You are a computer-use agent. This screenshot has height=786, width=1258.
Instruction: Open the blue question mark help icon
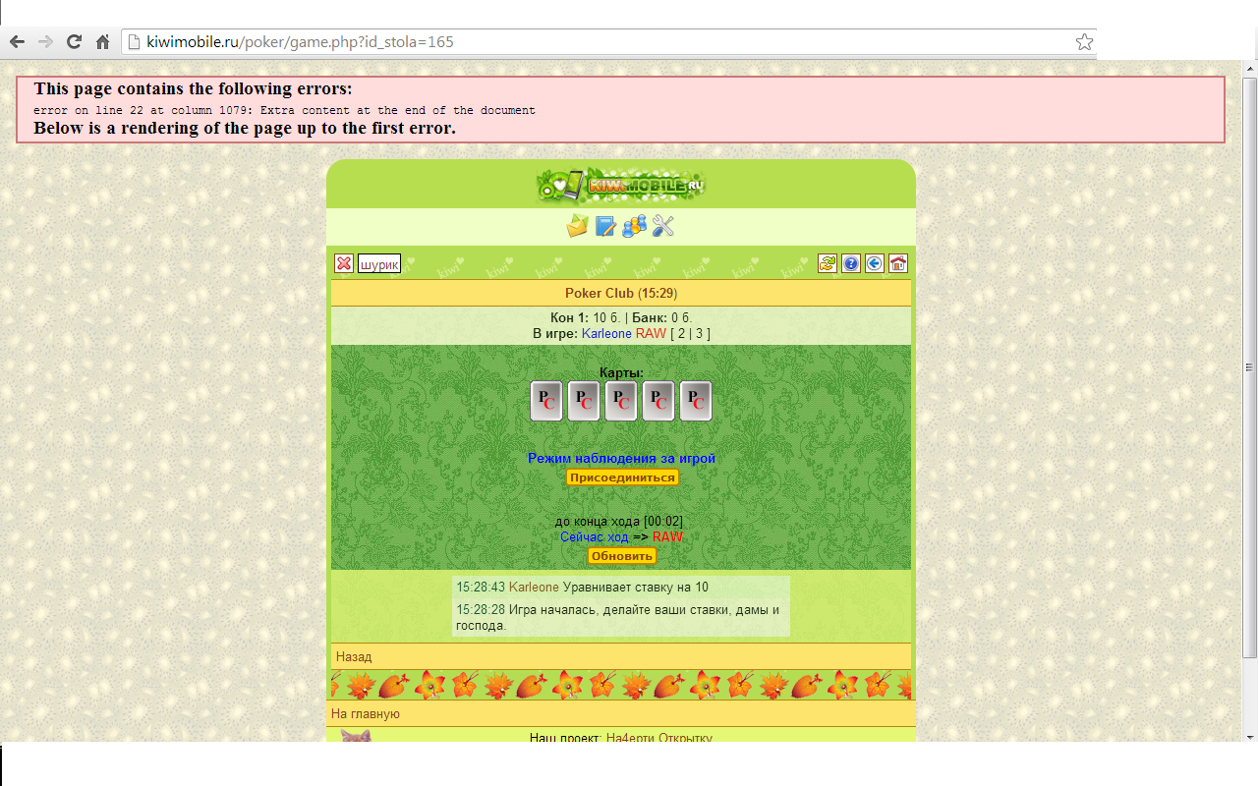coord(851,263)
